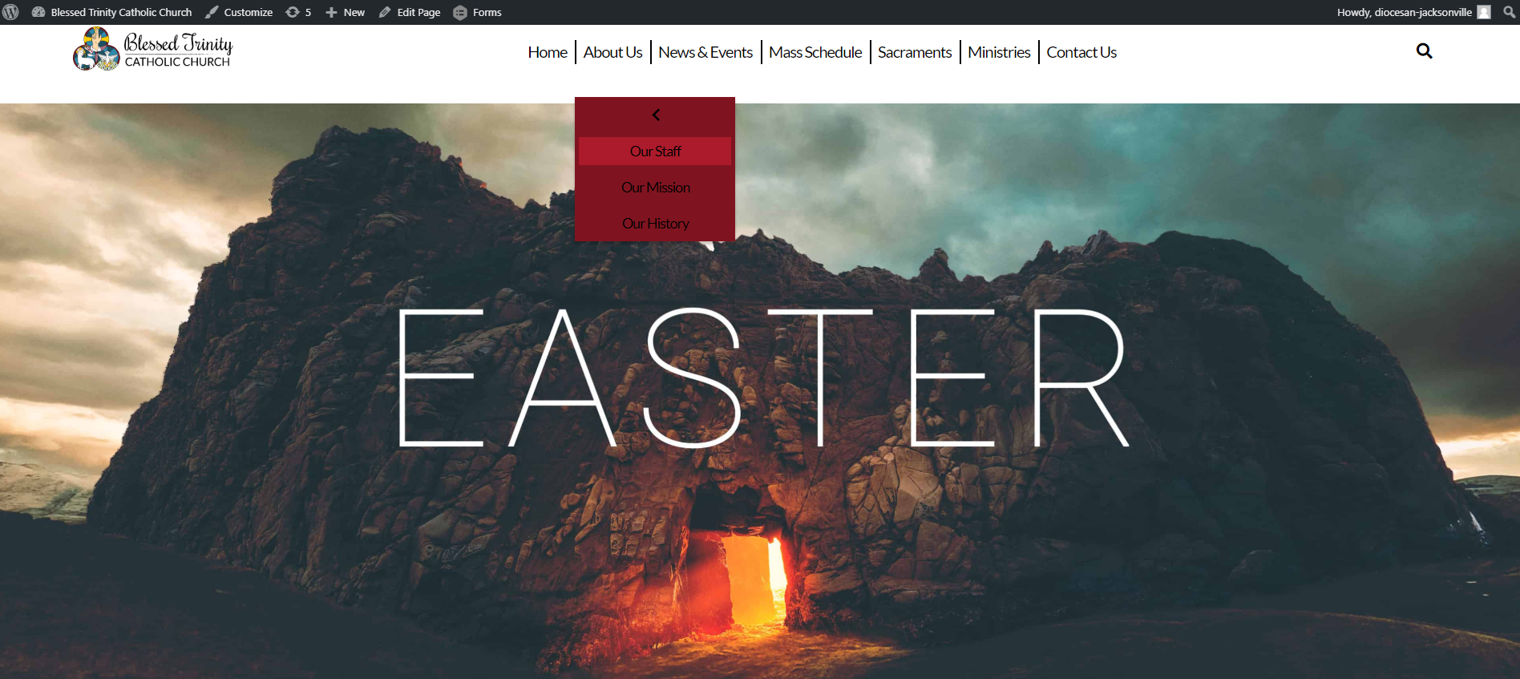Navigate to Contact Us
The height and width of the screenshot is (679, 1520).
pos(1081,52)
